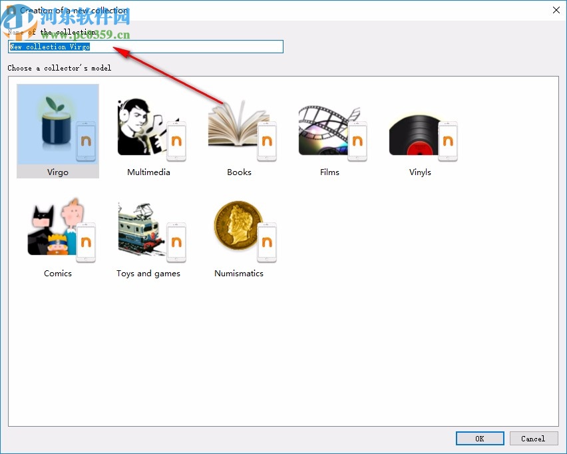The height and width of the screenshot is (454, 567).
Task: Click the Comics label text
Action: [x=58, y=274]
